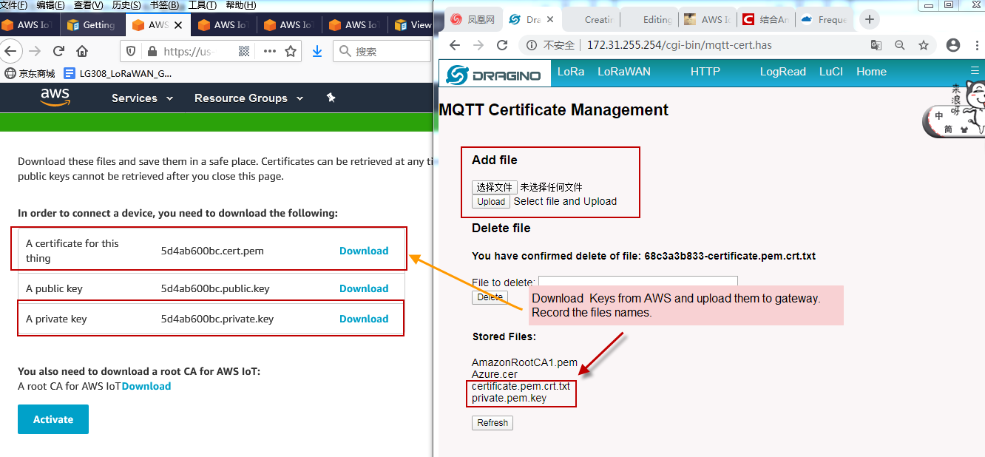Open Firefox 工具(T) menu
Viewport: 985px width, 457px height.
pyautogui.click(x=203, y=5)
